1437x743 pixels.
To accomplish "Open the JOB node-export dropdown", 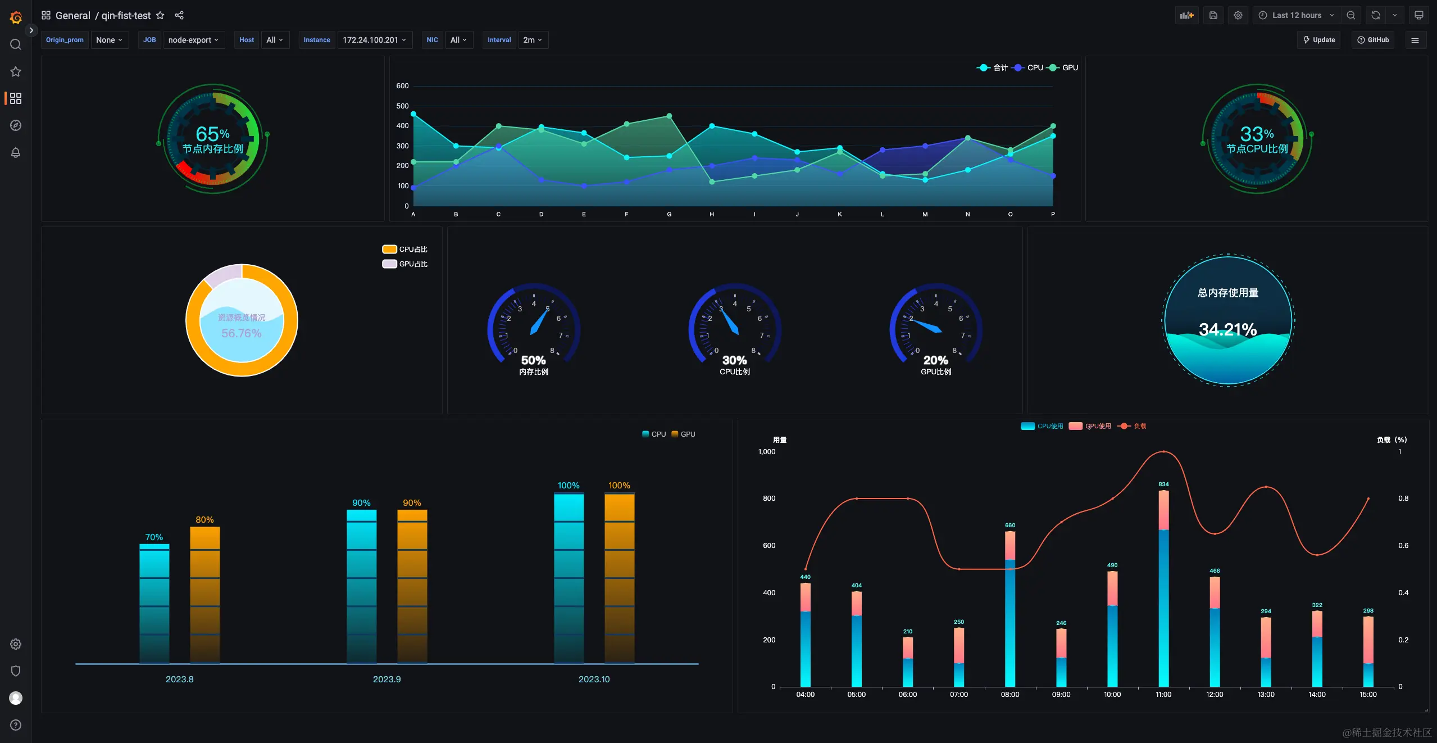I will (193, 40).
